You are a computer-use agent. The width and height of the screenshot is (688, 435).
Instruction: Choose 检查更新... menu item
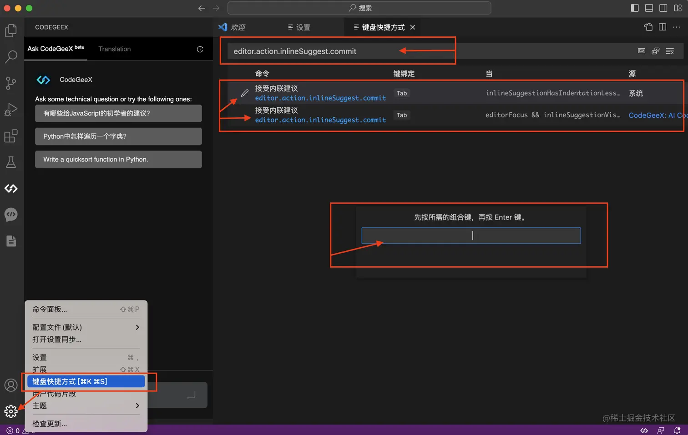(86, 424)
